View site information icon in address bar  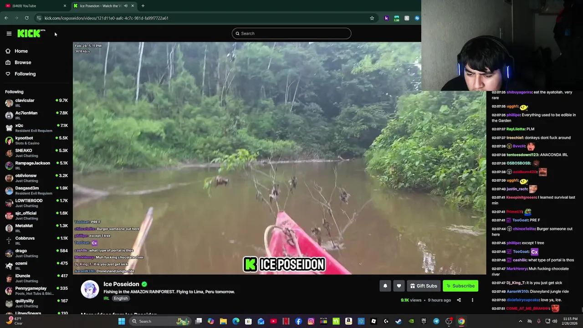point(39,18)
